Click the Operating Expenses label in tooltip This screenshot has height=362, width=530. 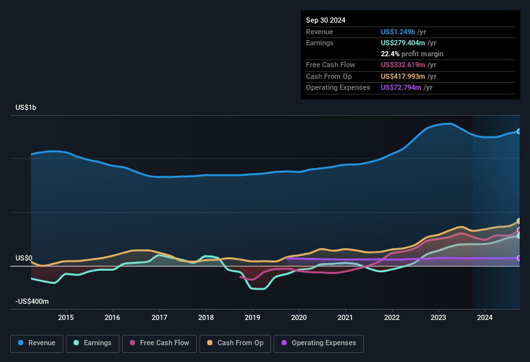338,88
